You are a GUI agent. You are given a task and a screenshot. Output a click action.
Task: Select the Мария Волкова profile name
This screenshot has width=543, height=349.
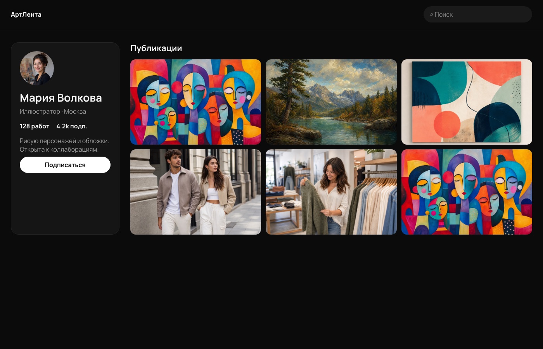[61, 98]
